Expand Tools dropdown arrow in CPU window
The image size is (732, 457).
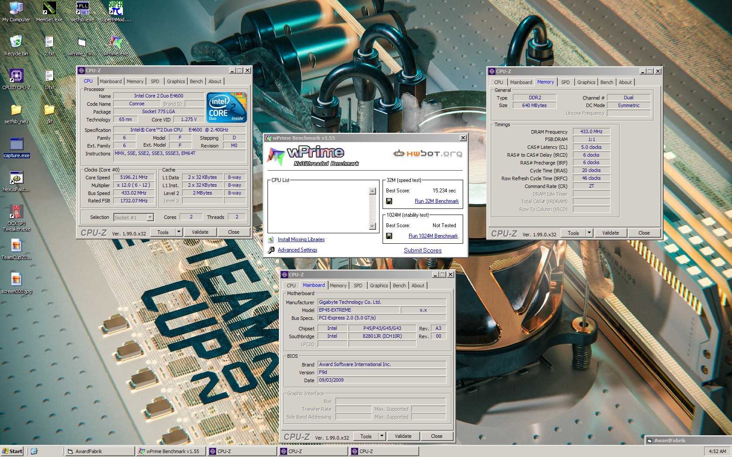[178, 232]
